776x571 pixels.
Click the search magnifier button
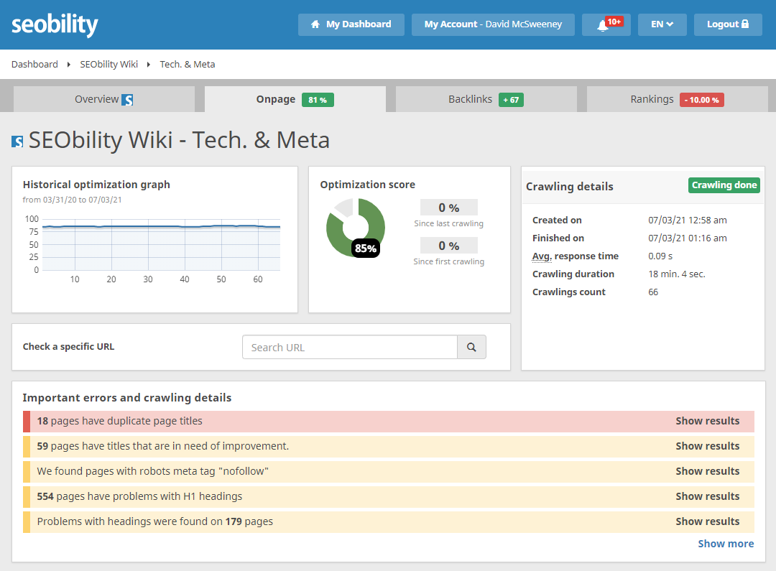coord(471,348)
